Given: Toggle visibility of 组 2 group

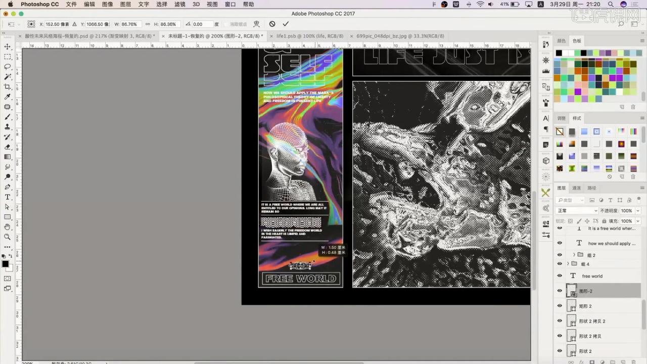Looking at the screenshot, I should (560, 255).
